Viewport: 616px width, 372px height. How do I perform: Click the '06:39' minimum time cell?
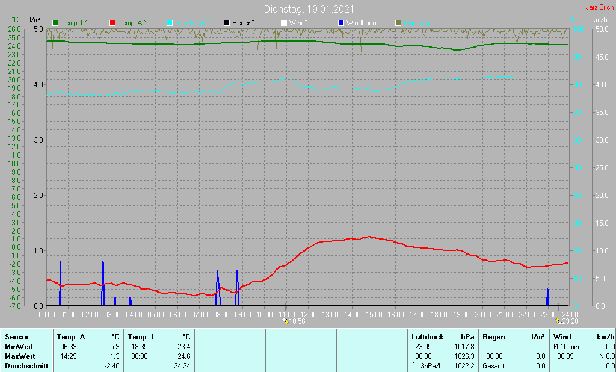click(69, 347)
